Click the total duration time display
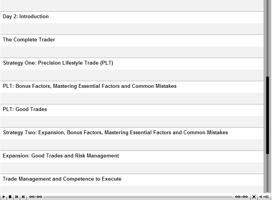 [x=241, y=197]
